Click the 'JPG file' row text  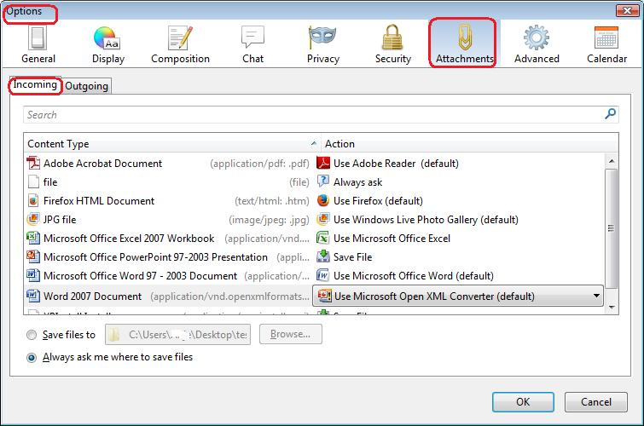60,220
